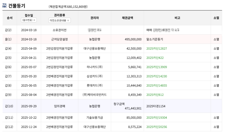Viewport: 225px width, 135px height.
Task: Click the amount 8,459,349
Action: coord(135,95)
